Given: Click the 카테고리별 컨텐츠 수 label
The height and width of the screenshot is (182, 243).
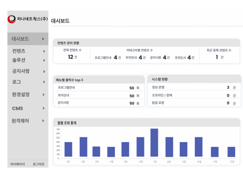Looking at the screenshot, I should click(x=139, y=50).
